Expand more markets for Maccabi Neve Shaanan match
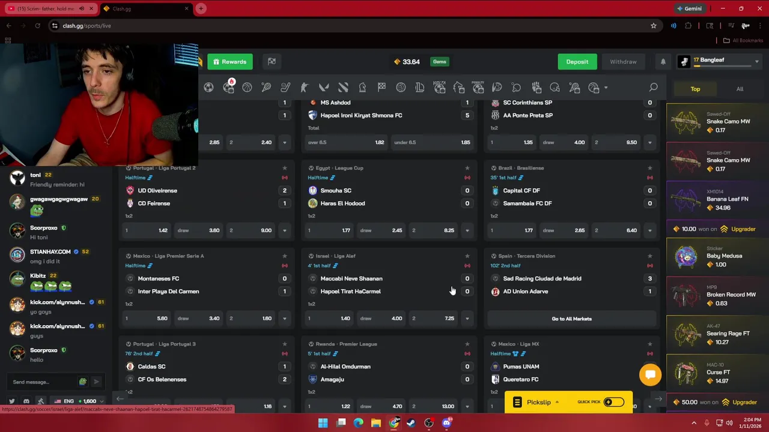Screen dimensions: 769x432 [x=467, y=319]
